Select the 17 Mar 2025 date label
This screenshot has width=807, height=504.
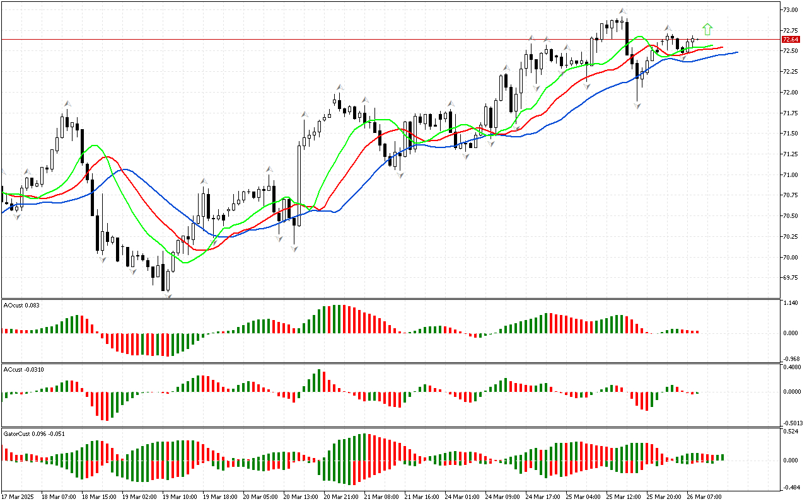pos(18,497)
